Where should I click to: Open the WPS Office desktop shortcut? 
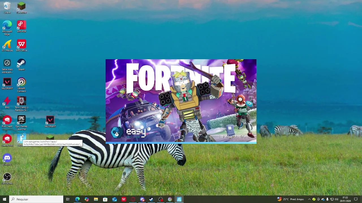pos(21,46)
